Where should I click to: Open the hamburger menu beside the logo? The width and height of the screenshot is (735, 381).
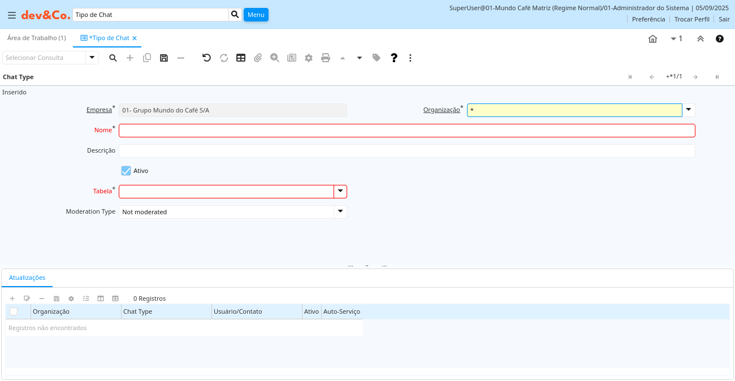[x=11, y=15]
